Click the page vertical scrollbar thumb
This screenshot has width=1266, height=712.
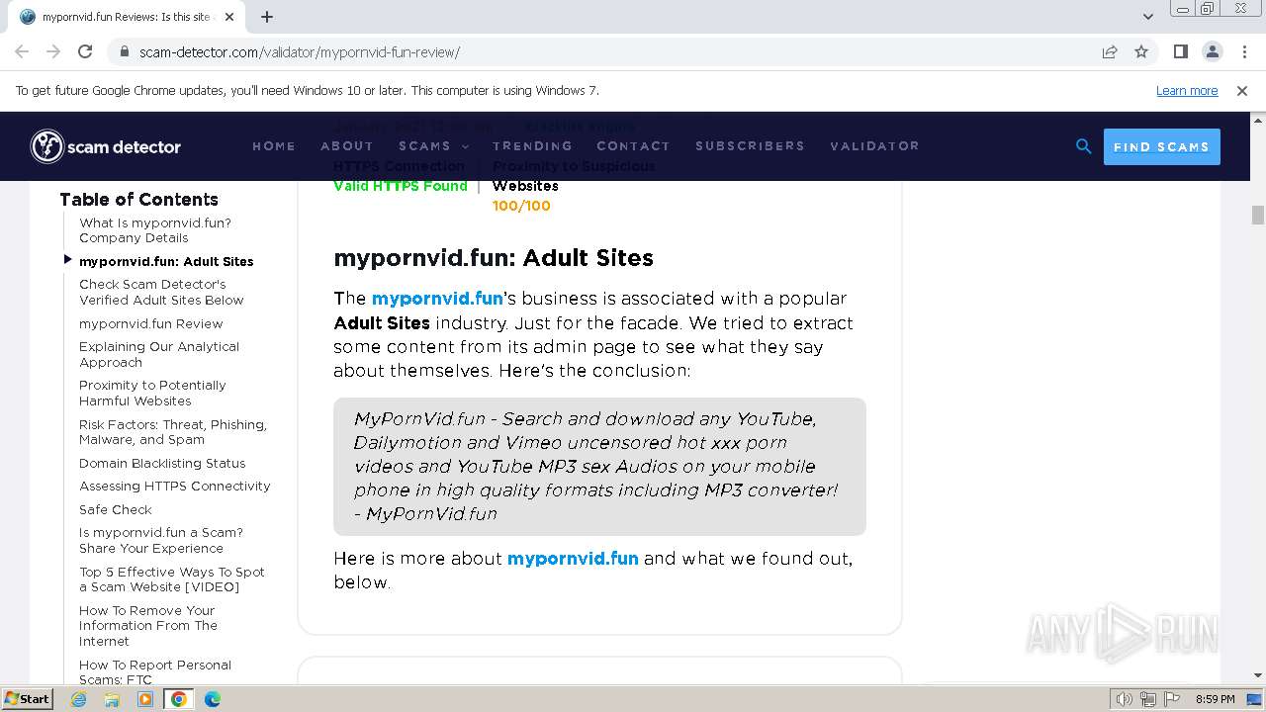tap(1258, 215)
